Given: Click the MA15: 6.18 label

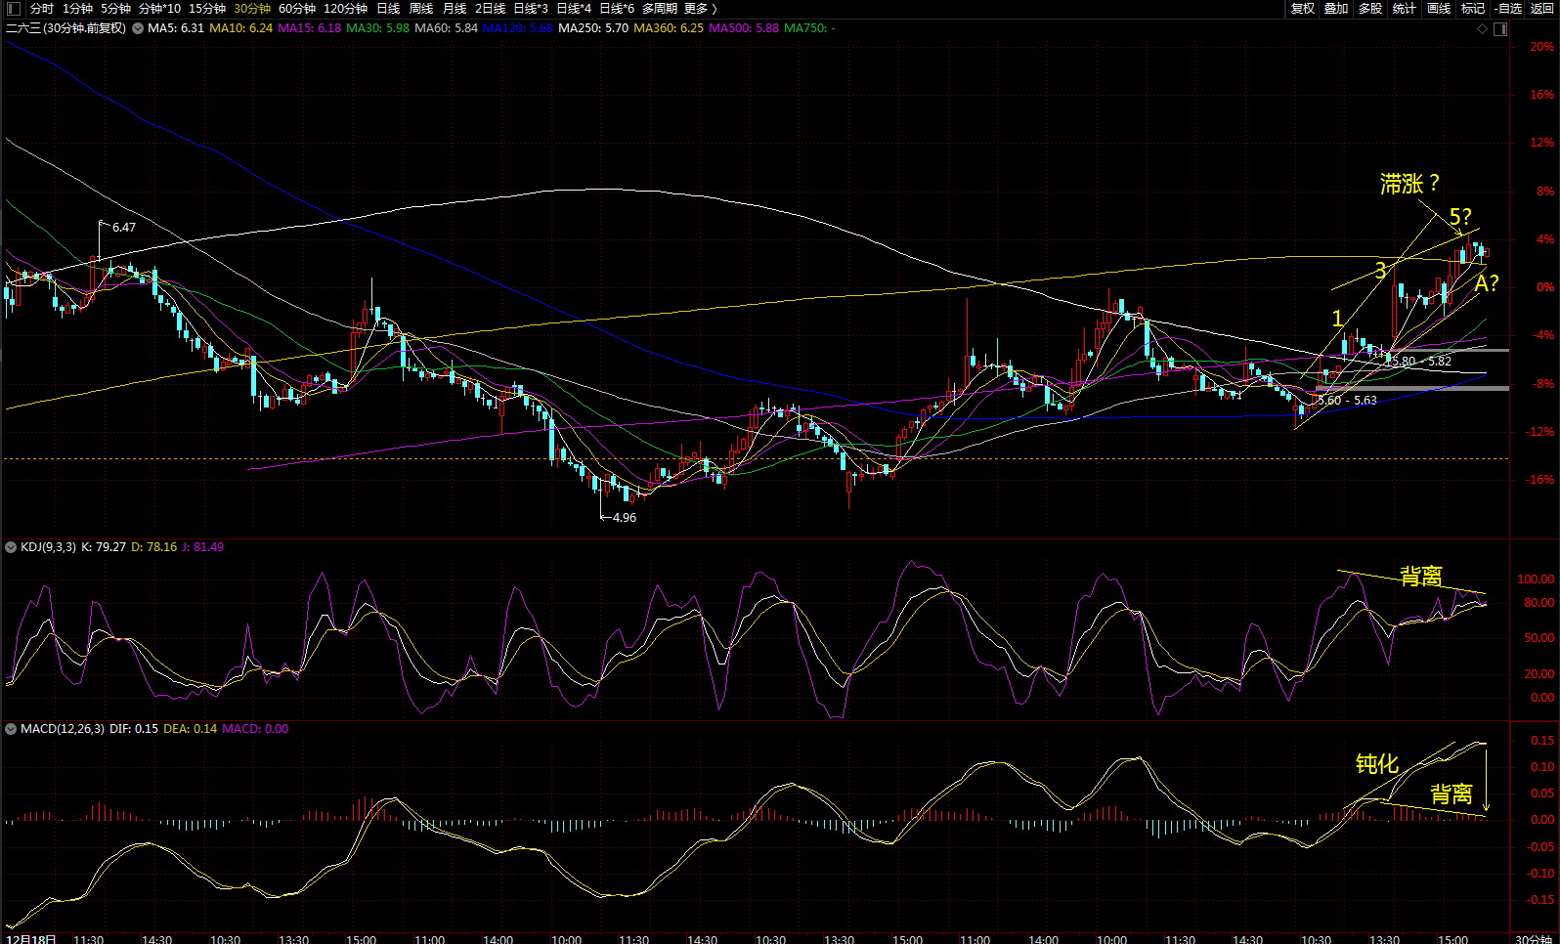Looking at the screenshot, I should (x=310, y=28).
